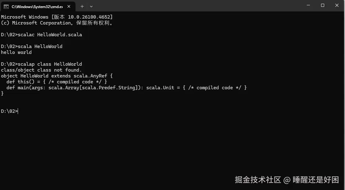Click the closing brace below def main
Viewport: 345px width, 190px height.
[2, 93]
